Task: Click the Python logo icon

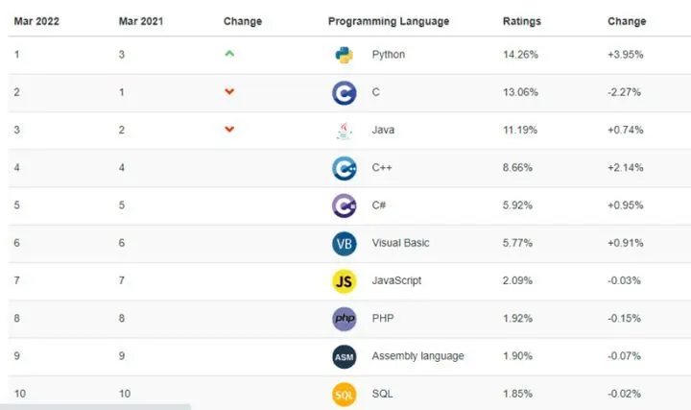Action: [x=344, y=55]
